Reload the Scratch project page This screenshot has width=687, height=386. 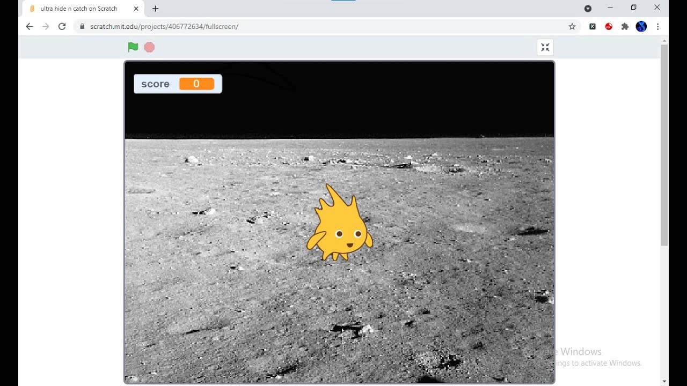(62, 26)
